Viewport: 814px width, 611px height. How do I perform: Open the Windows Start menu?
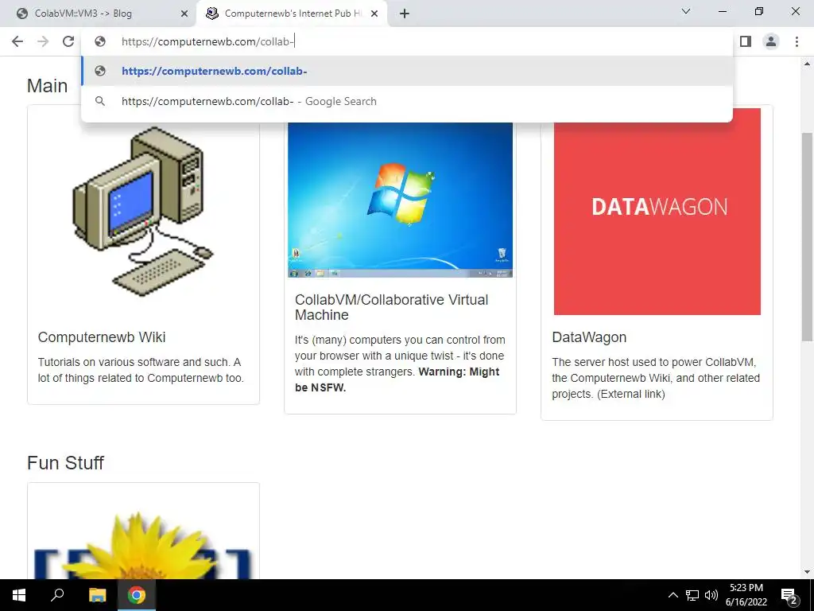[19, 595]
